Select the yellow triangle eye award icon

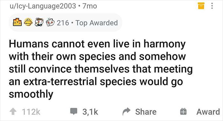pyautogui.click(x=28, y=22)
